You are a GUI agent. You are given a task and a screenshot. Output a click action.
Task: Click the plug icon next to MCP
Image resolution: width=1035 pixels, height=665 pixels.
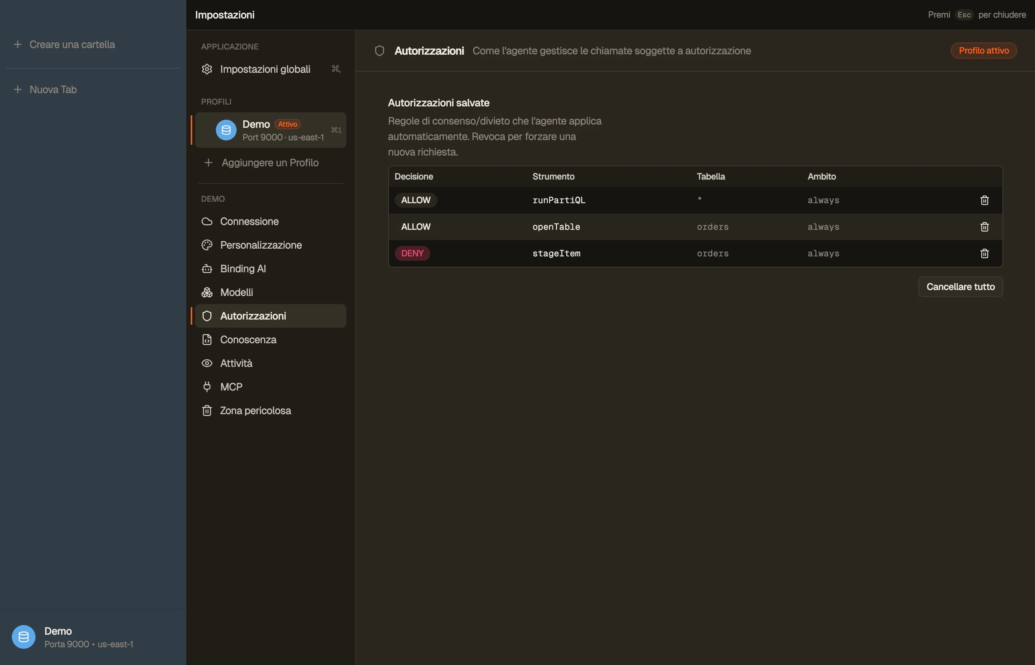[x=207, y=387]
